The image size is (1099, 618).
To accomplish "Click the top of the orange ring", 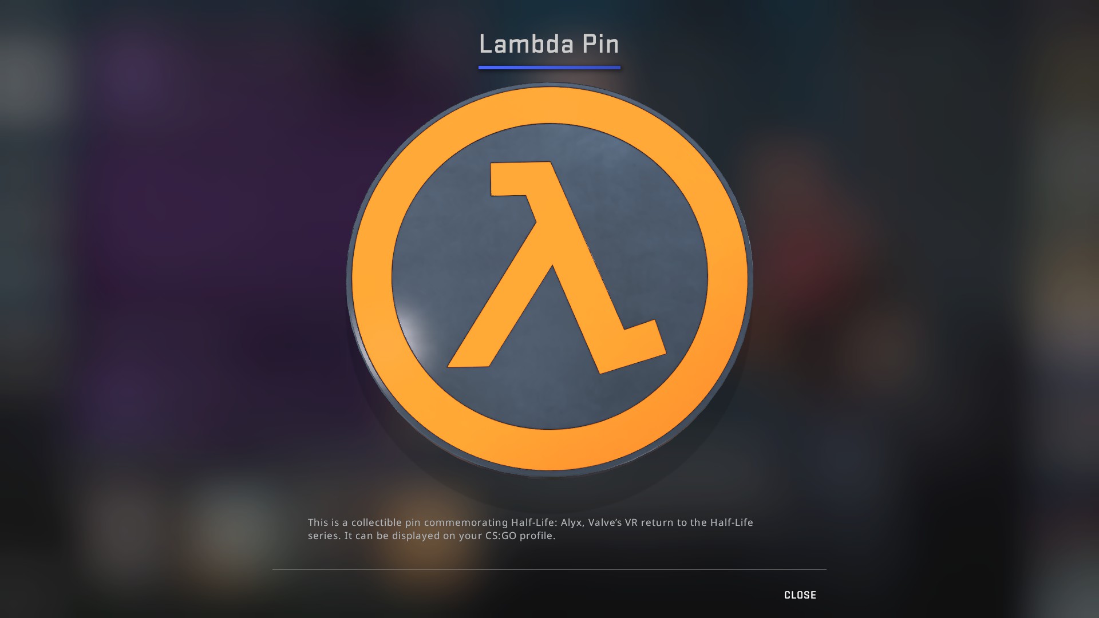I will (549, 105).
